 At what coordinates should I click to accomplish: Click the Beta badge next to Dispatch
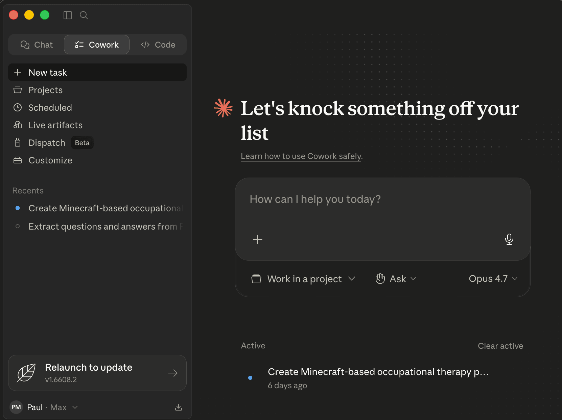(82, 142)
